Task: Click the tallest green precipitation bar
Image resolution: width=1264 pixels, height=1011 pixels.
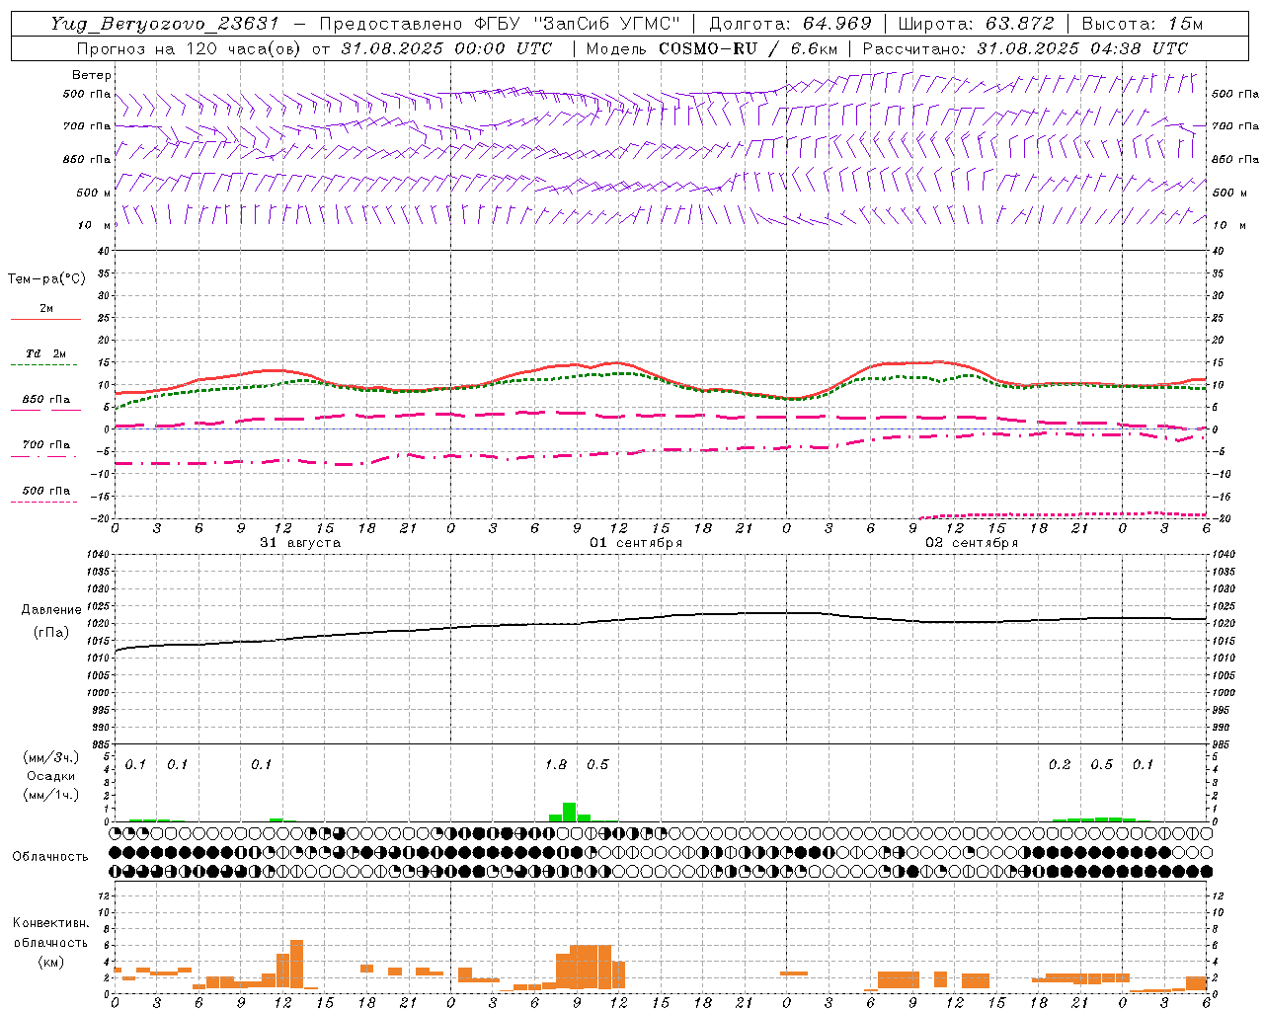Action: (x=570, y=812)
